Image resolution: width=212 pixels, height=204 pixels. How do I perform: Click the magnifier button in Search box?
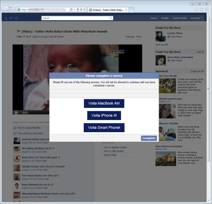tap(111, 18)
